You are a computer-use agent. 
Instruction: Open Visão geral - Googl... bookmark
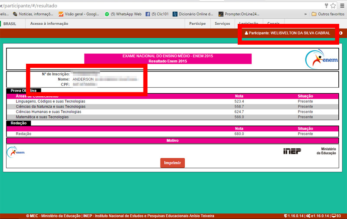click(x=79, y=14)
